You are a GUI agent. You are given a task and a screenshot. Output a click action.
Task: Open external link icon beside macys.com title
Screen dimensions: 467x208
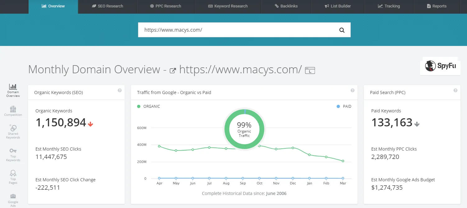click(173, 71)
